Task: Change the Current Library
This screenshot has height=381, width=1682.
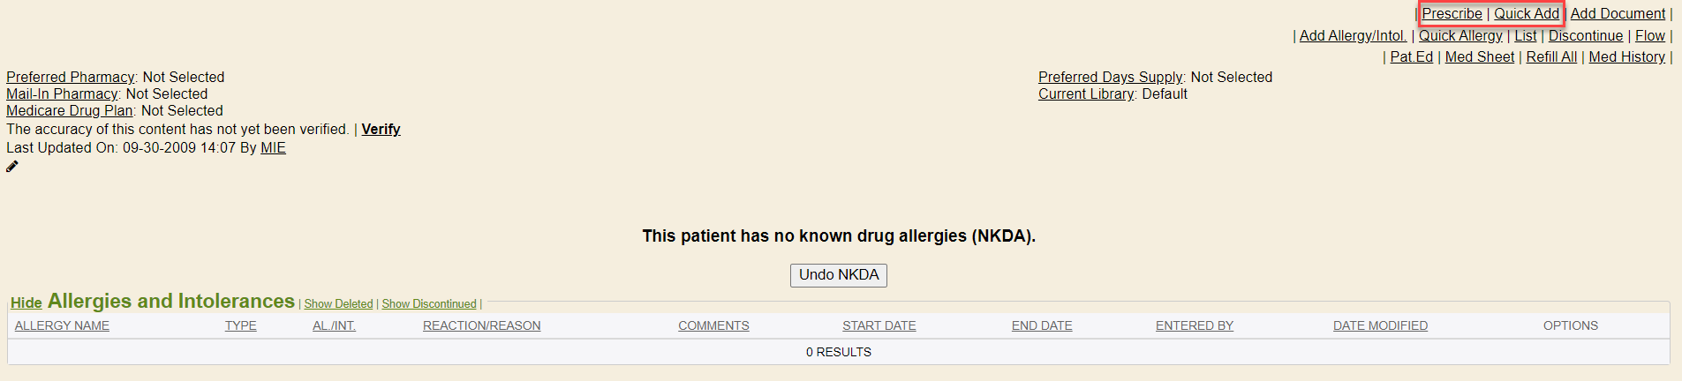Action: (x=1086, y=94)
